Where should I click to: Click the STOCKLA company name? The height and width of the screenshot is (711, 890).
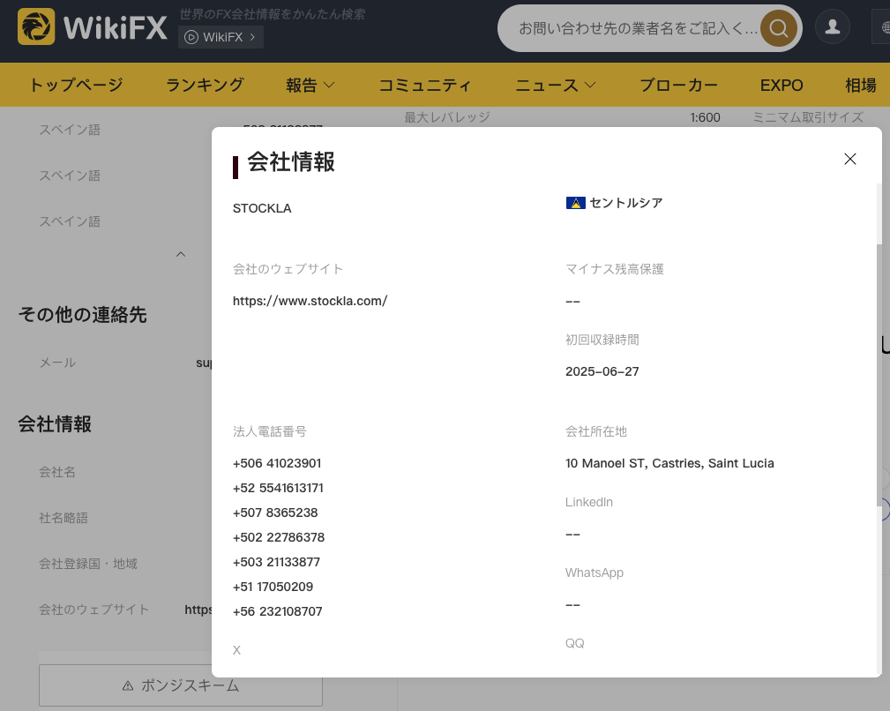(262, 208)
